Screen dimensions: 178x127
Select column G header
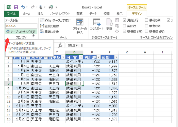point(127,52)
